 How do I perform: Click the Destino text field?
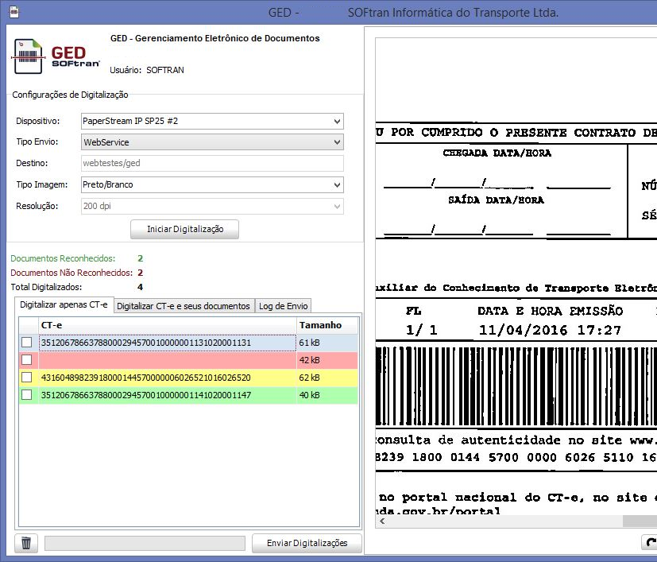[x=211, y=164]
